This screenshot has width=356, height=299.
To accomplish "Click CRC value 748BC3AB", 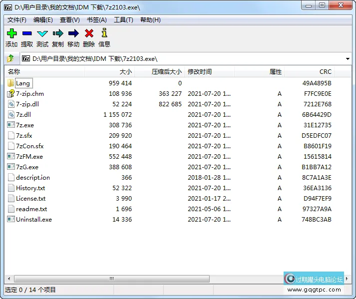I will (x=317, y=220).
